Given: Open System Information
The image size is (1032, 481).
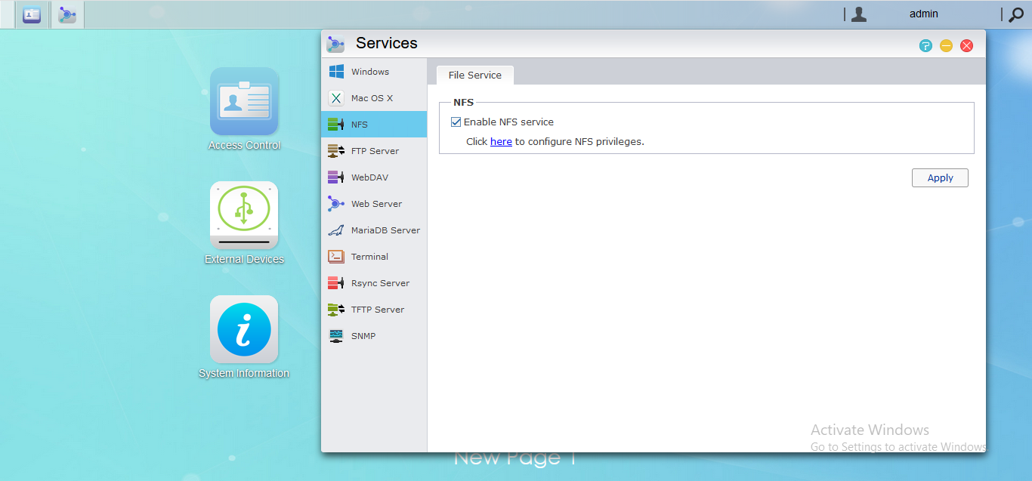Looking at the screenshot, I should (x=243, y=330).
